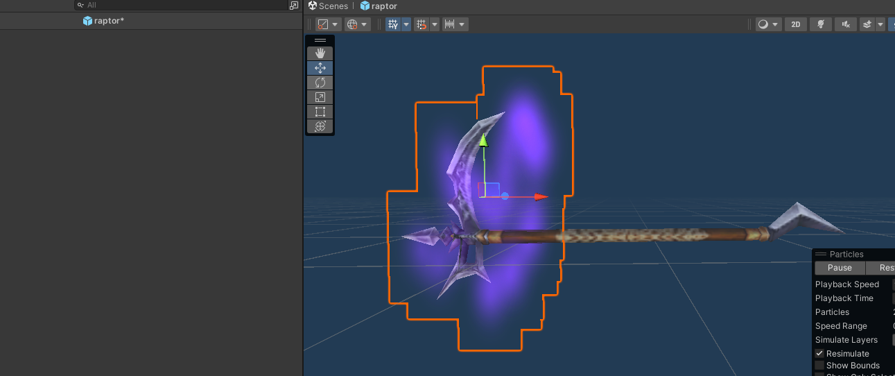Select the Scale tool
The image size is (895, 376).
[320, 97]
